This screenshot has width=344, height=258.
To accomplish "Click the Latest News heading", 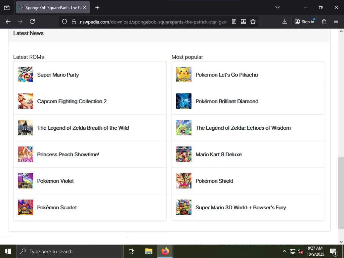I will 28,33.
